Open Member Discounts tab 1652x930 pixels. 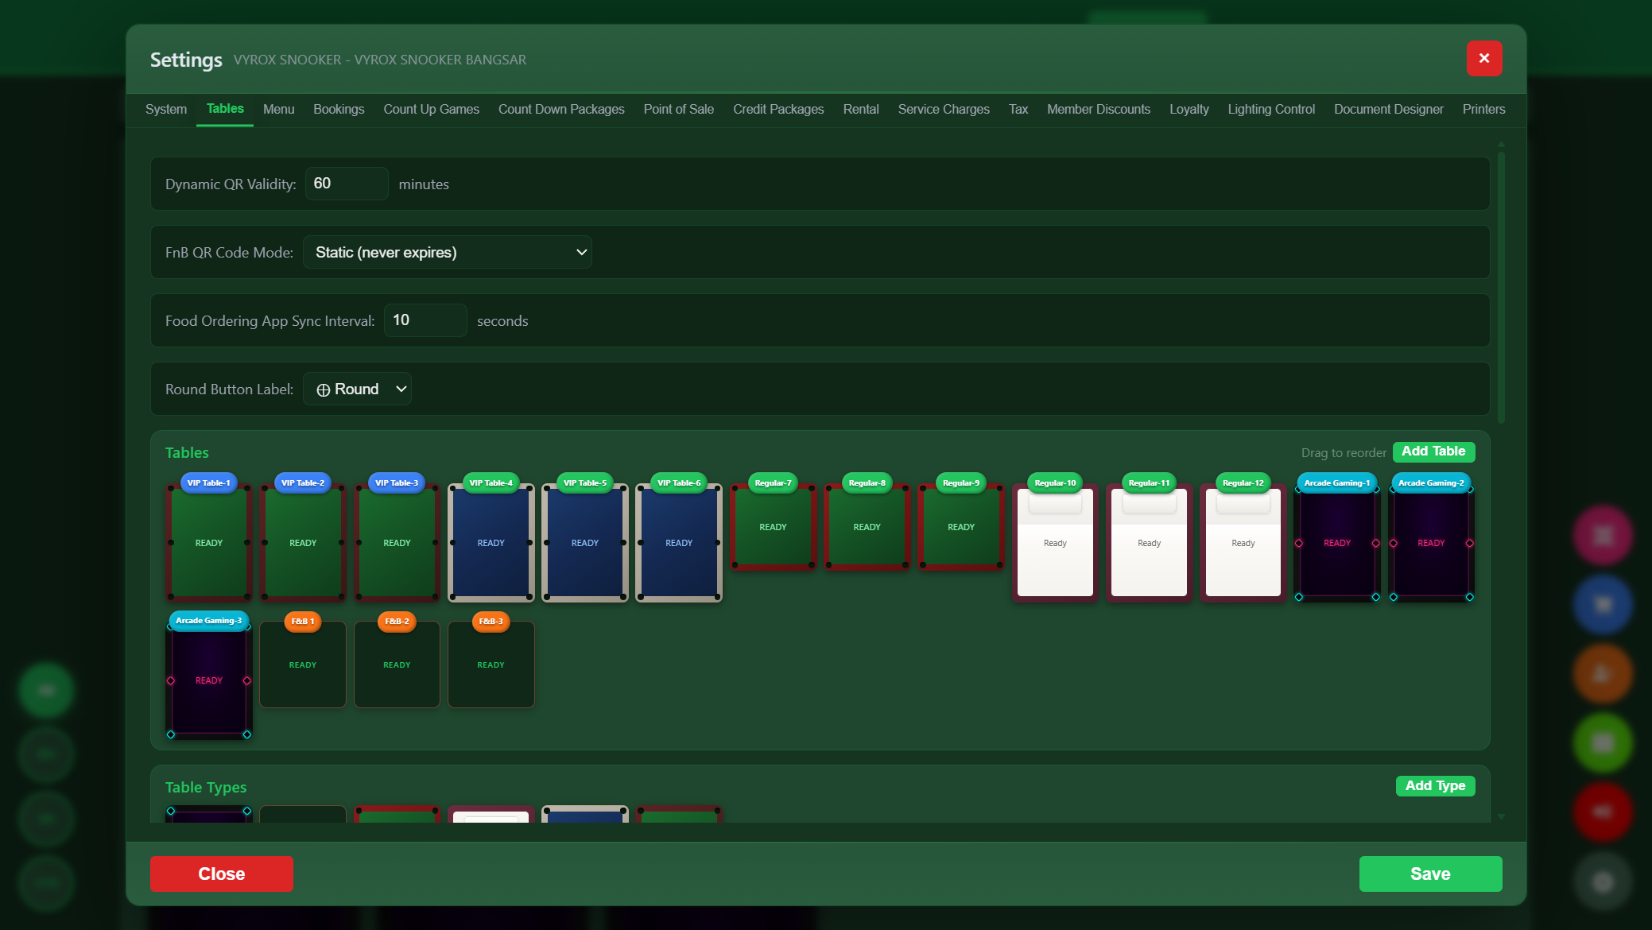point(1098,110)
